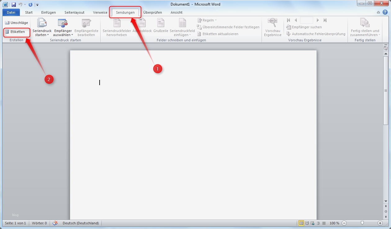Go to first record arrow
This screenshot has width=391, height=229.
click(x=289, y=20)
